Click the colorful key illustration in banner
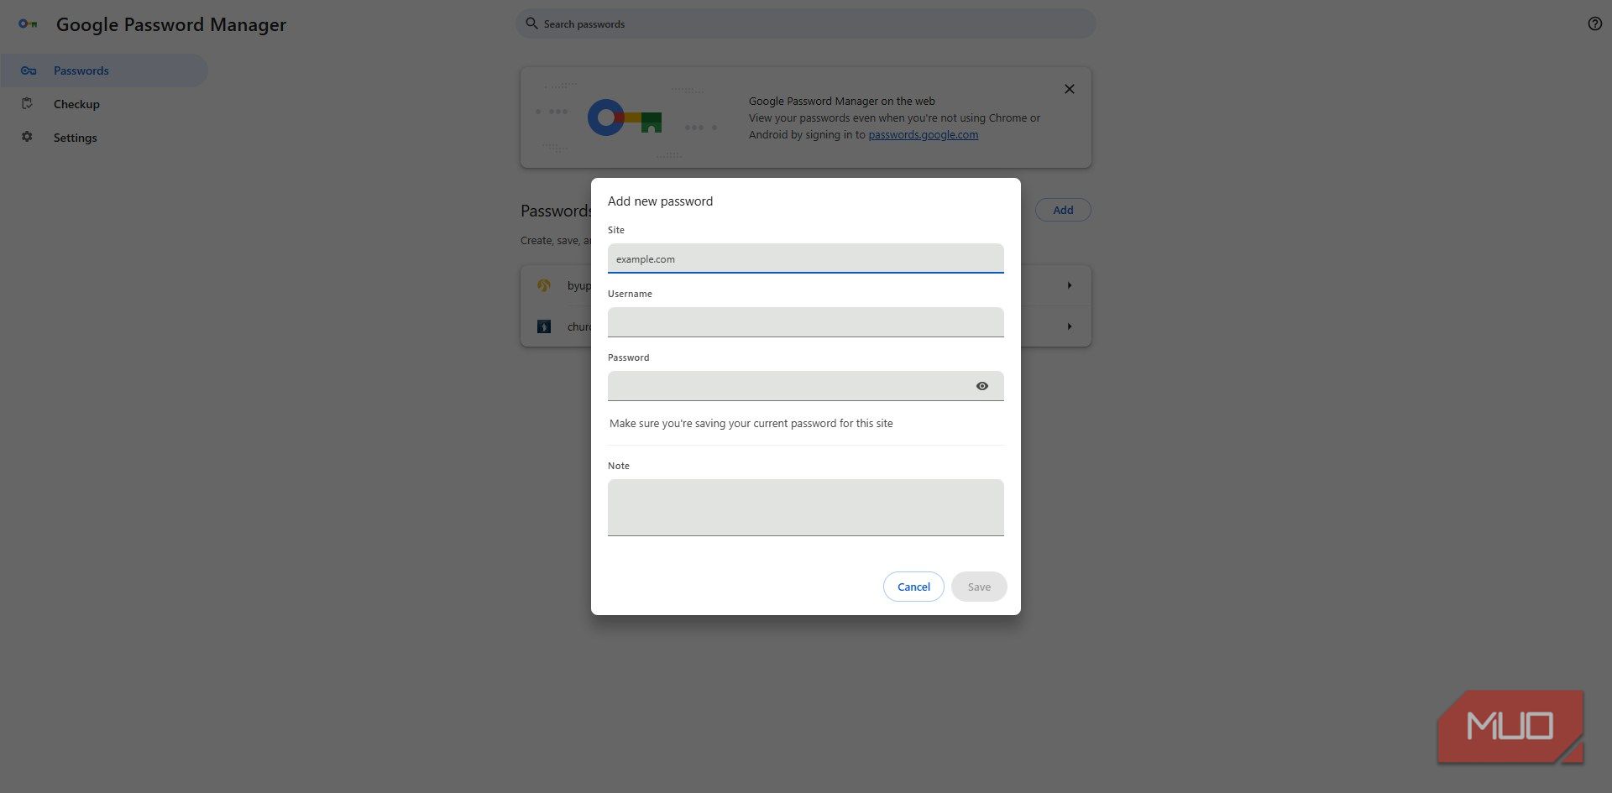 pos(625,117)
